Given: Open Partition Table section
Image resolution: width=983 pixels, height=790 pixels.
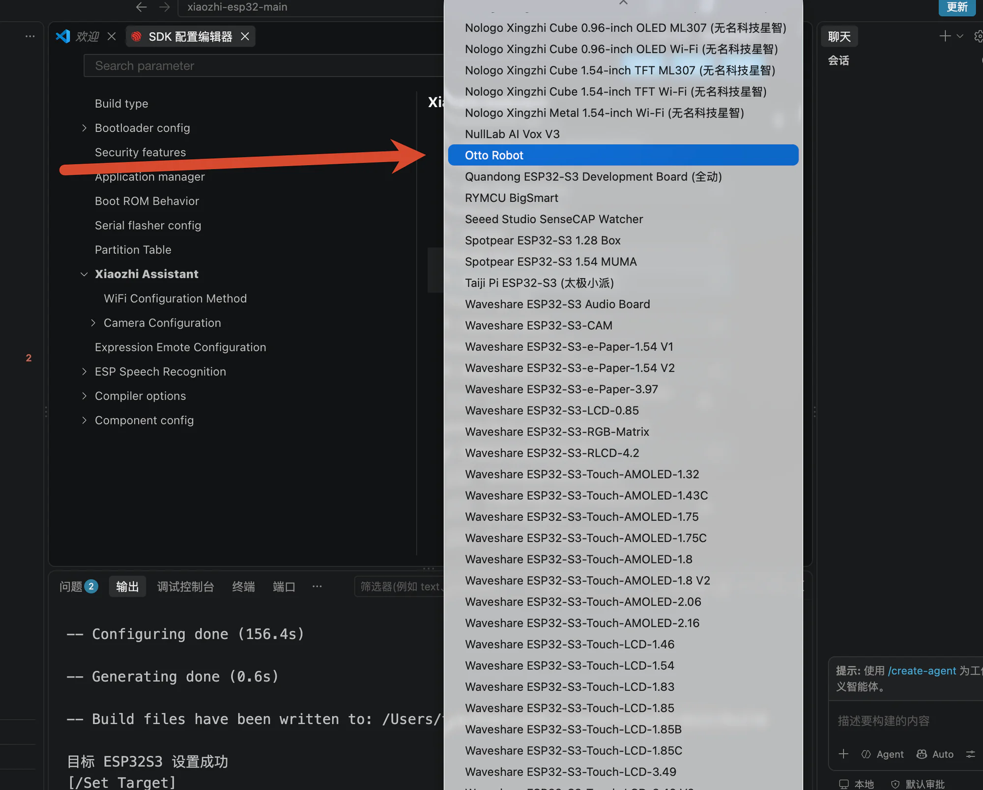Looking at the screenshot, I should pos(133,250).
